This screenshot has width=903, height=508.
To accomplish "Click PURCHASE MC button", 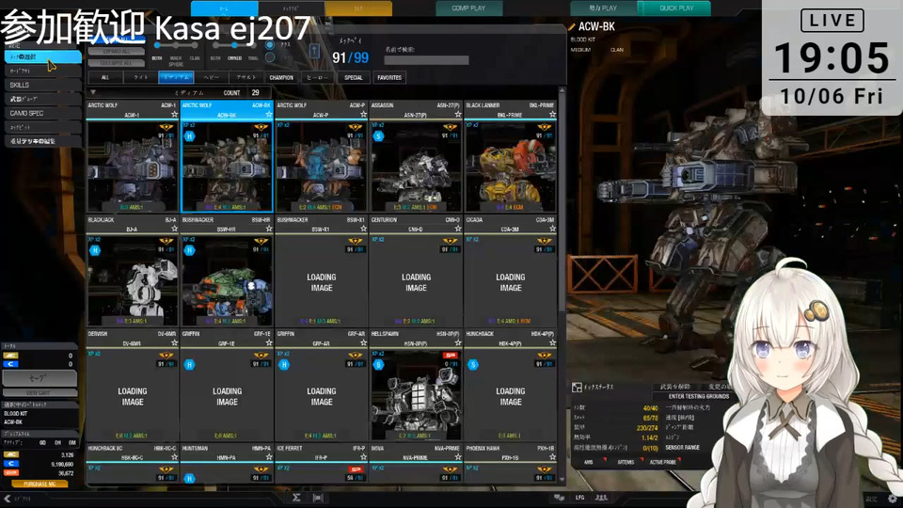I will [x=40, y=484].
